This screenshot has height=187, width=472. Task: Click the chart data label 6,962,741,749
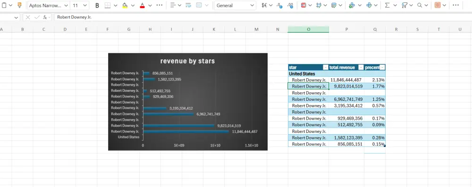(x=208, y=114)
